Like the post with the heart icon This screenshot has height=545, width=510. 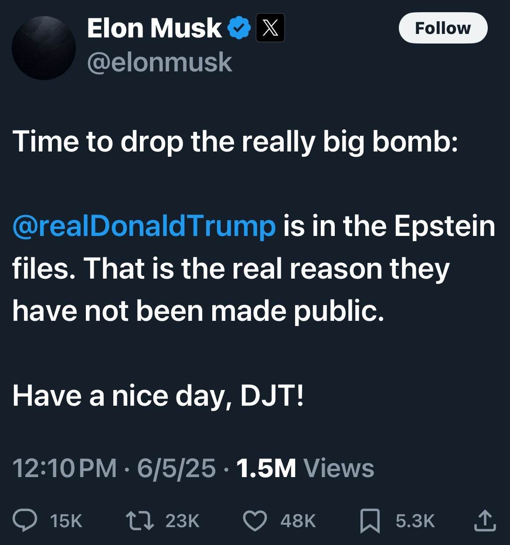coord(255,521)
